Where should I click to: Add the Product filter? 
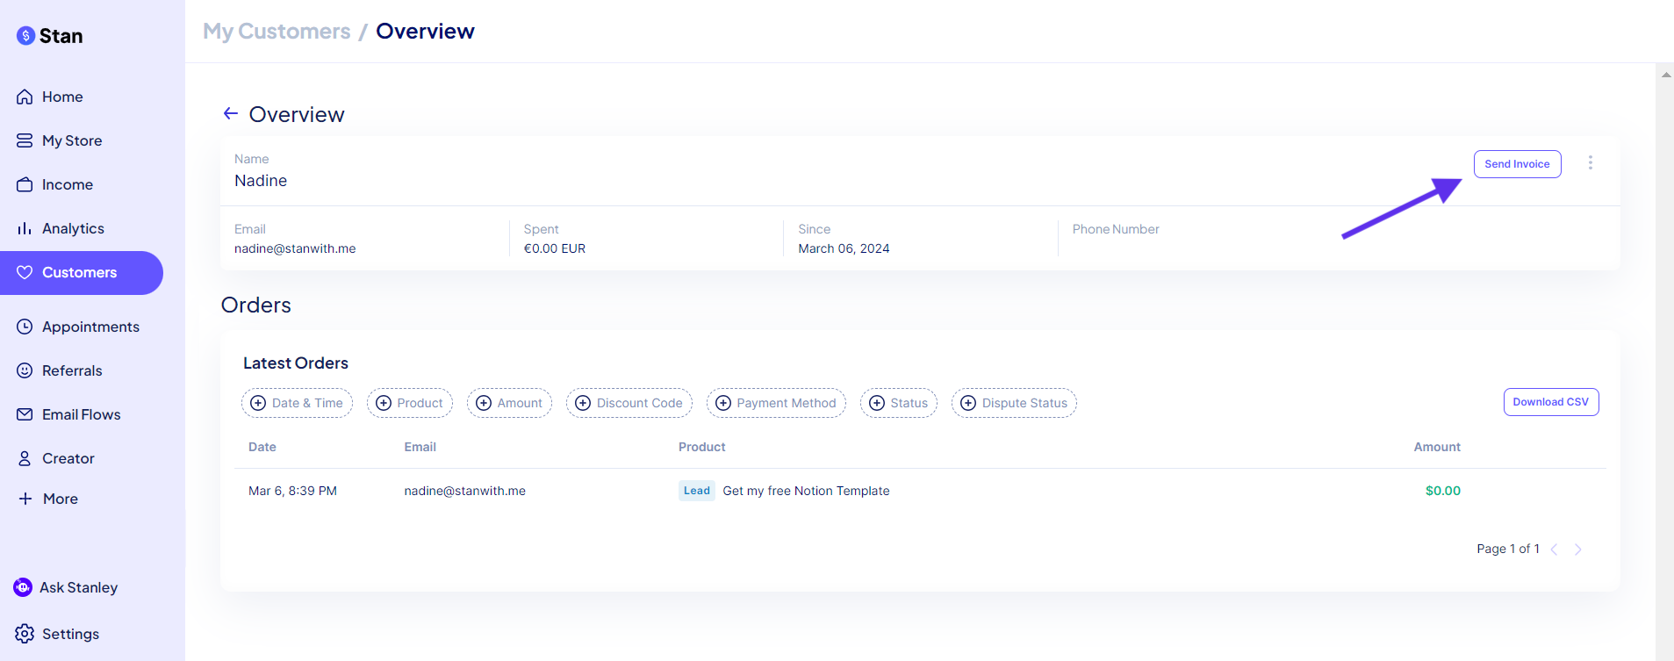click(410, 403)
